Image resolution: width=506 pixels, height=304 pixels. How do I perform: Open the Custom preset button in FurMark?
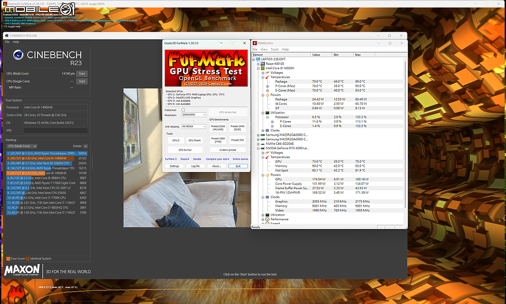coord(228,150)
